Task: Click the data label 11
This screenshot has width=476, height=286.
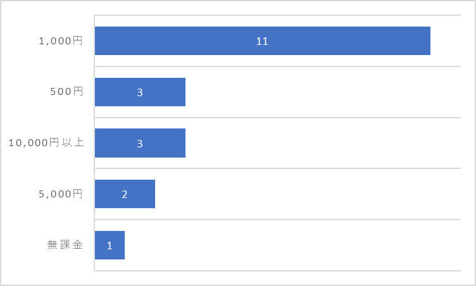Action: click(x=262, y=41)
